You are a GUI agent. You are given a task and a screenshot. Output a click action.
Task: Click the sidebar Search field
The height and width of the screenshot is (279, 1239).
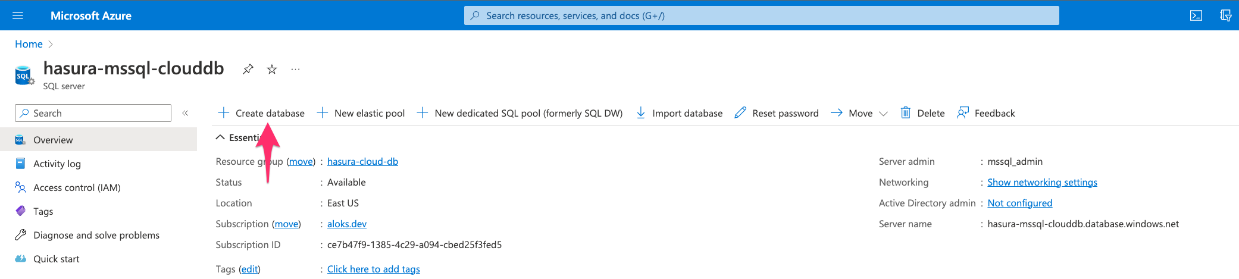93,113
